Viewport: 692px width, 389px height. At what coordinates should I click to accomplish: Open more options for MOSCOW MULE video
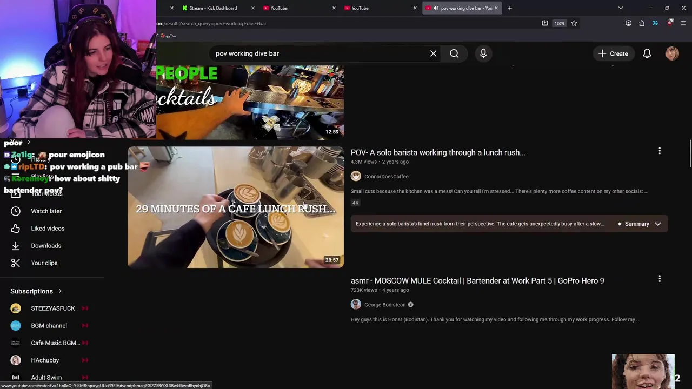[x=660, y=279]
